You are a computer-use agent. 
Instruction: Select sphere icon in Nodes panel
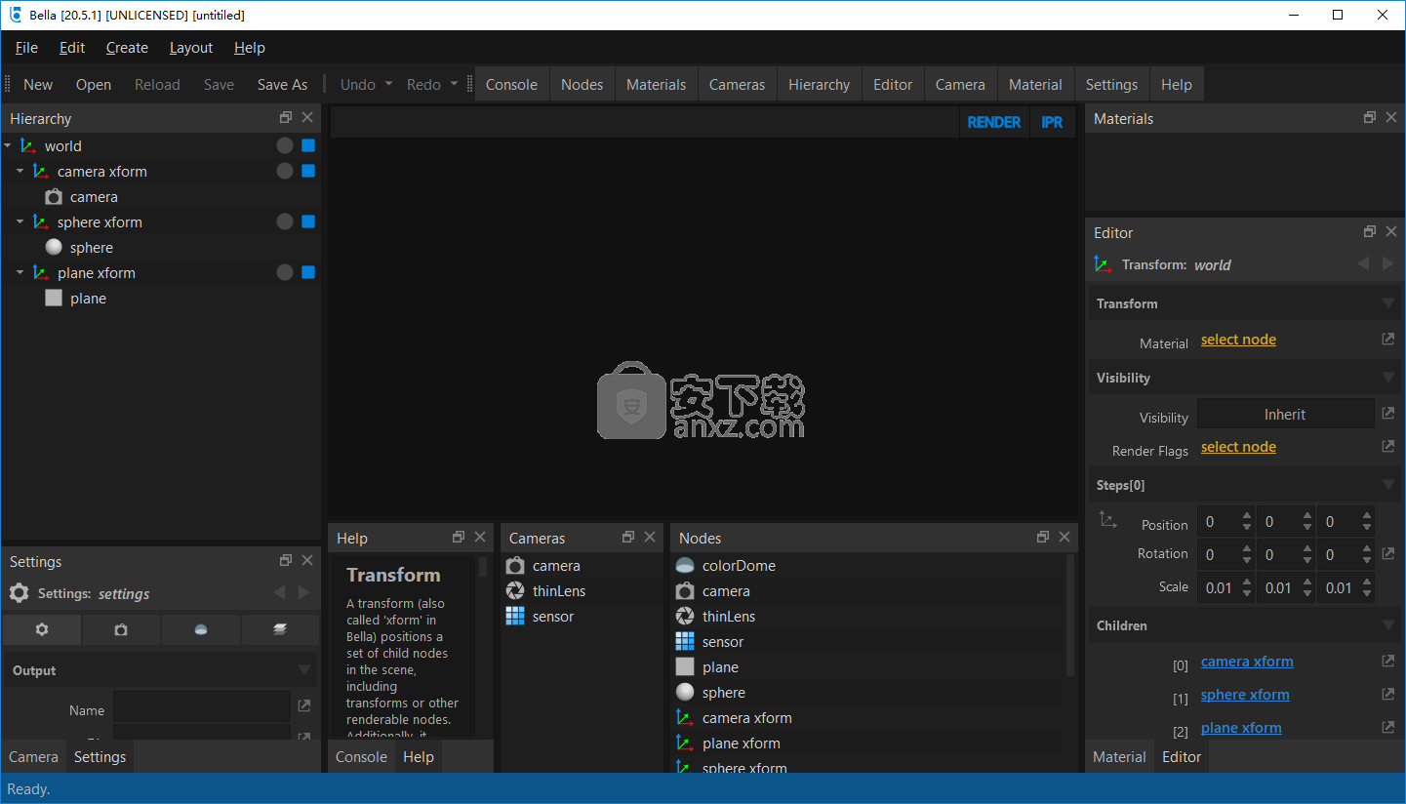pyautogui.click(x=685, y=693)
